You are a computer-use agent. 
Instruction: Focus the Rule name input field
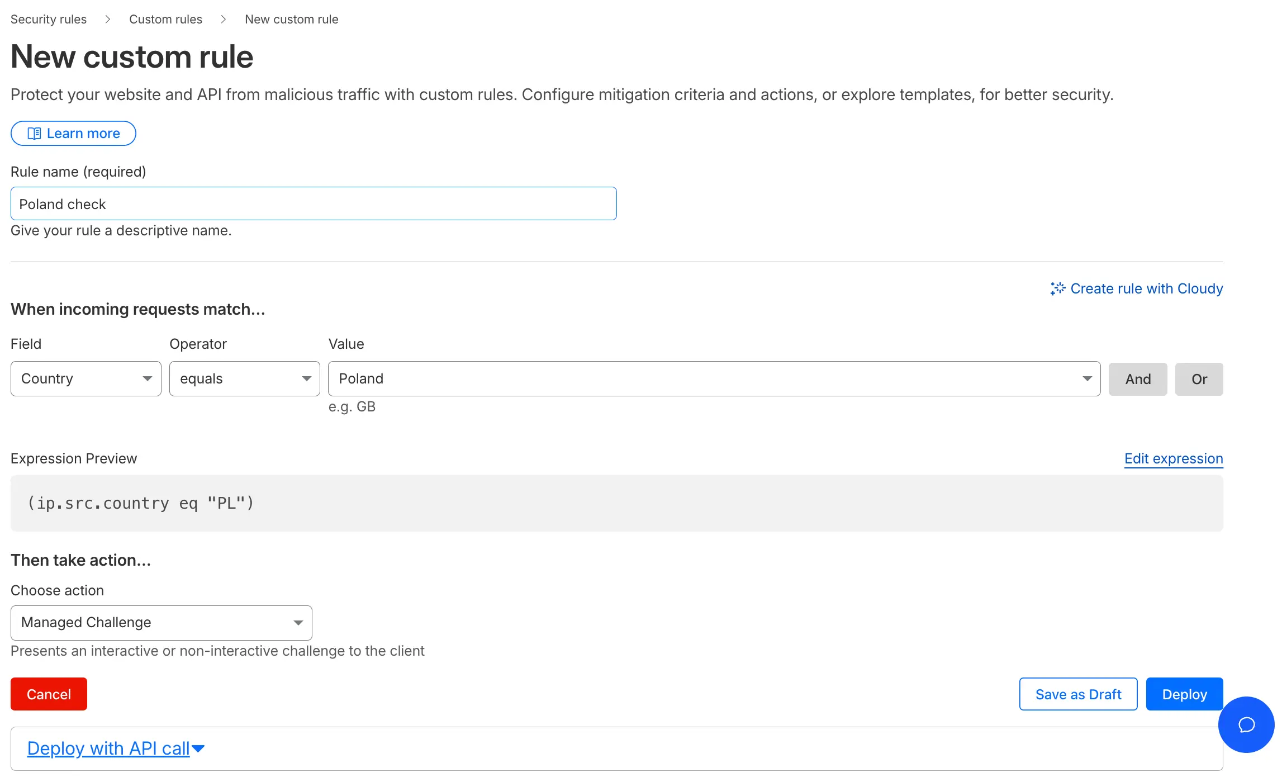tap(313, 204)
